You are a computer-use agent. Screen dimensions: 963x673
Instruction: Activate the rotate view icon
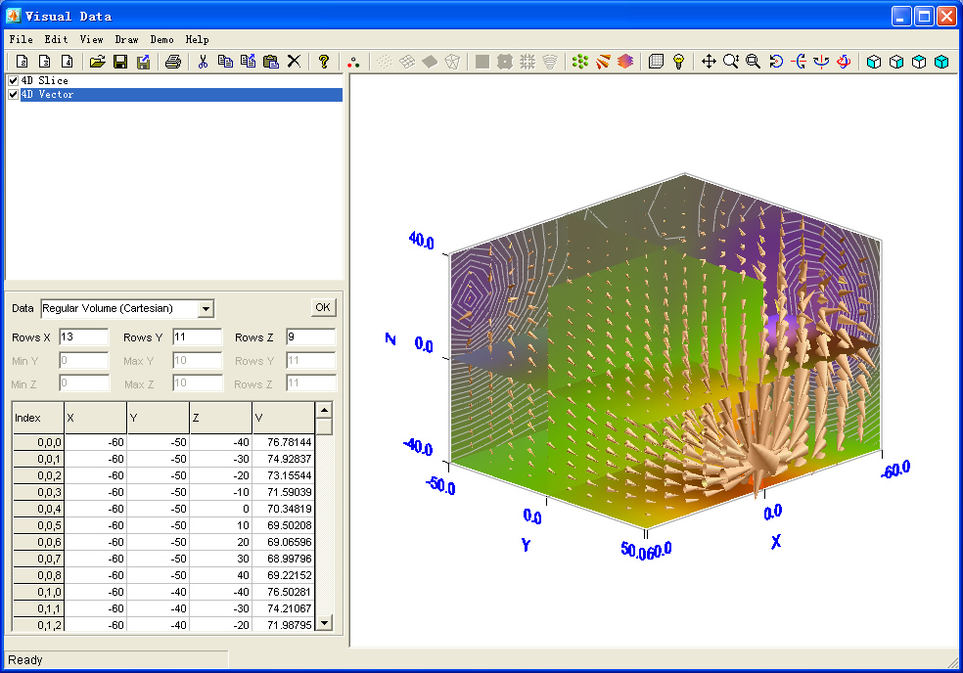point(776,61)
